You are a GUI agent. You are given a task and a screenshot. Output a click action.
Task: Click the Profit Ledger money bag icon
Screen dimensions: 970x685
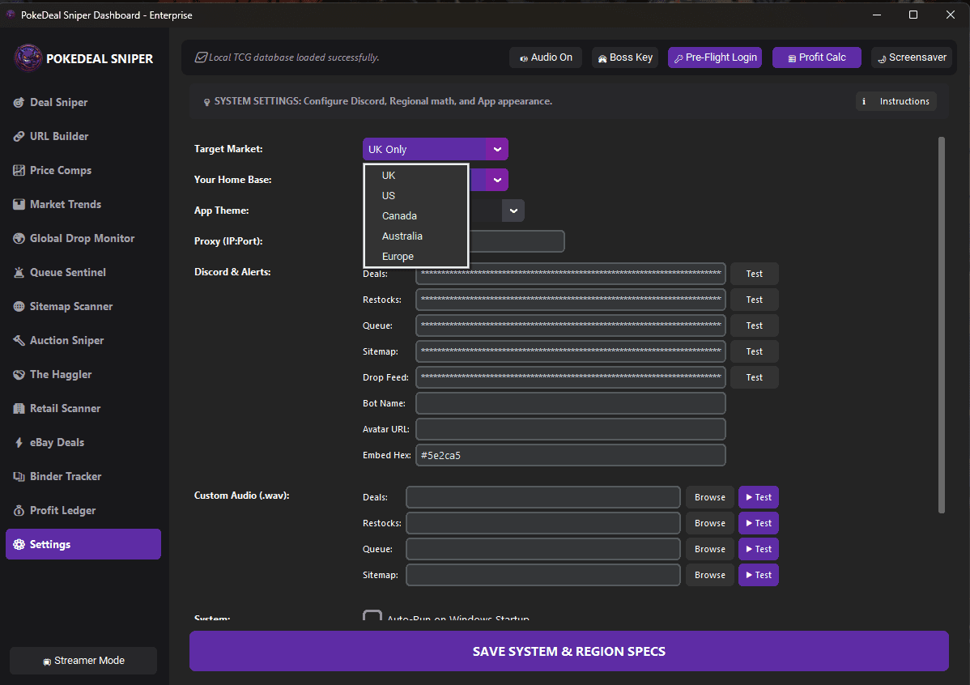[19, 511]
